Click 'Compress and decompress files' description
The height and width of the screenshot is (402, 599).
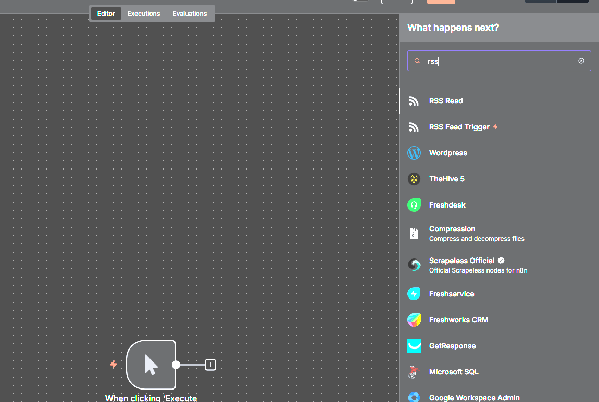coord(477,239)
